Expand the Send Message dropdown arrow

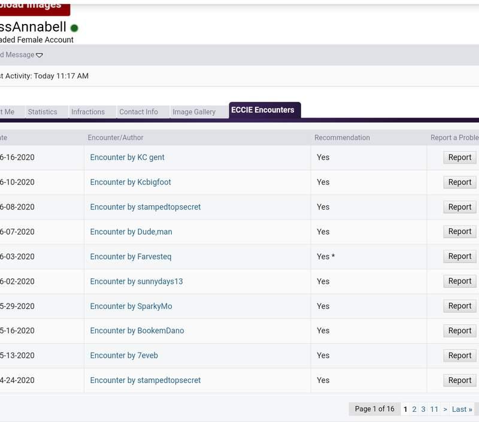(40, 55)
